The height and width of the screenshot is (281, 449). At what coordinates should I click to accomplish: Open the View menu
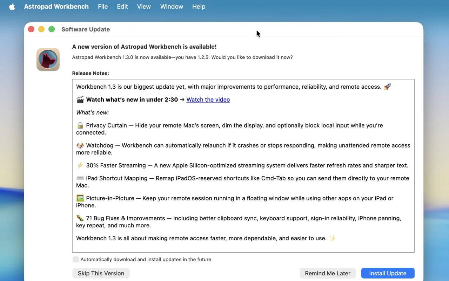pos(144,7)
